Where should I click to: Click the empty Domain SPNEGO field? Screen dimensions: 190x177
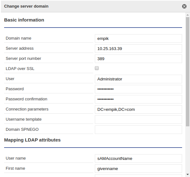click(x=138, y=130)
